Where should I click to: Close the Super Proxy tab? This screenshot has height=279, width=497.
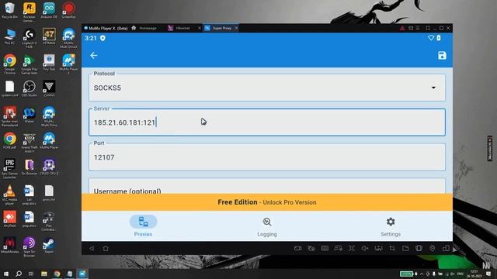(x=236, y=28)
